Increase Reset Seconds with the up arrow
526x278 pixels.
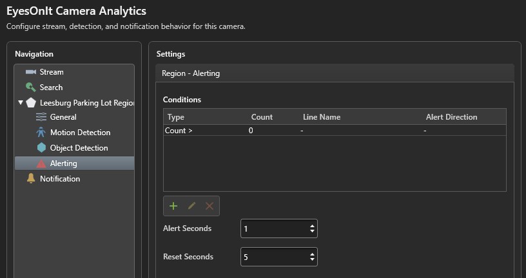[x=312, y=254]
